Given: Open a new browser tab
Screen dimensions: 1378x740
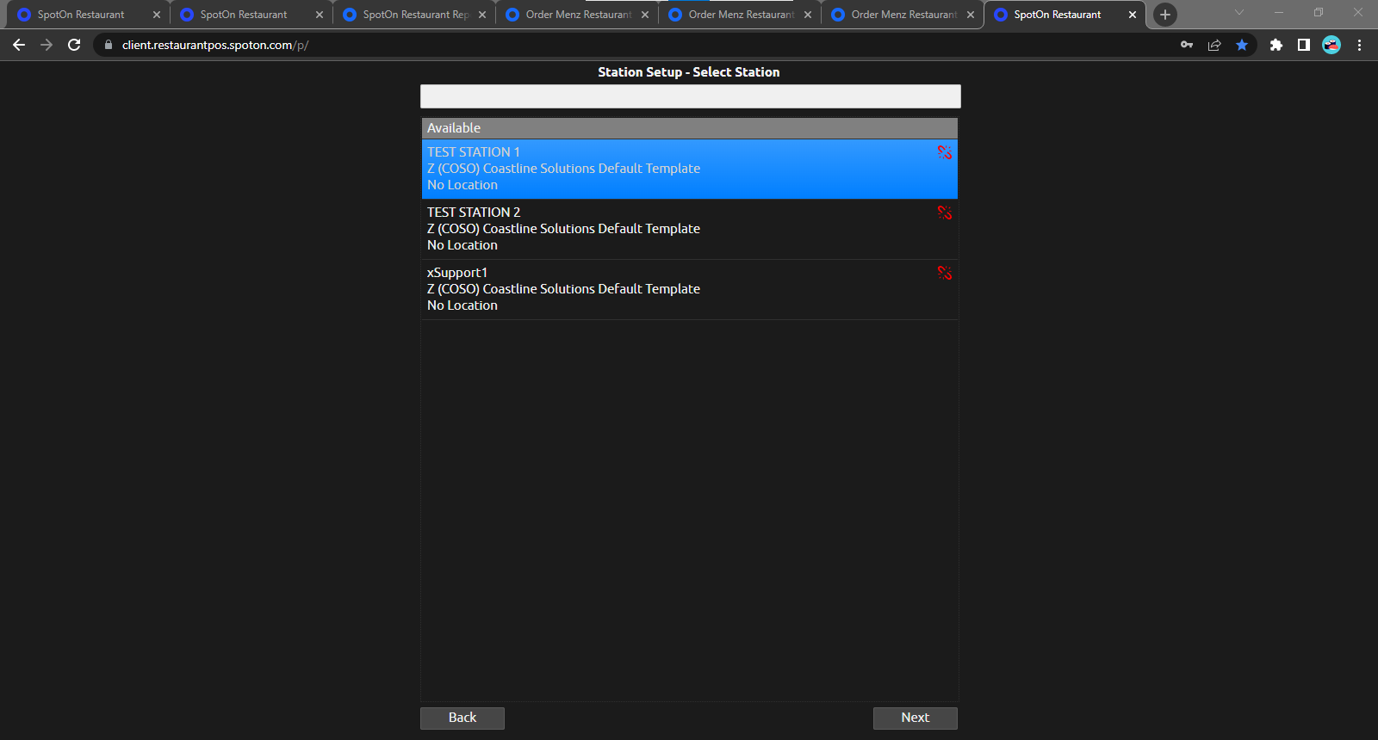Looking at the screenshot, I should pyautogui.click(x=1165, y=15).
